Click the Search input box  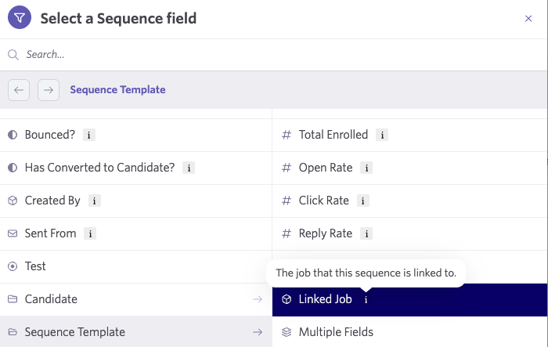(x=274, y=55)
